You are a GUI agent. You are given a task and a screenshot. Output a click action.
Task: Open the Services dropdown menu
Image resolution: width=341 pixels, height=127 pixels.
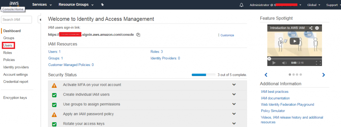coord(42,5)
